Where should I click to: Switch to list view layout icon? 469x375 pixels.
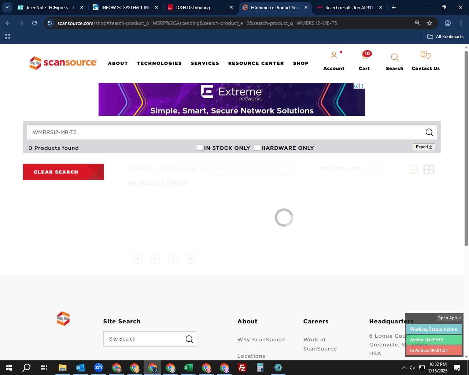414,169
